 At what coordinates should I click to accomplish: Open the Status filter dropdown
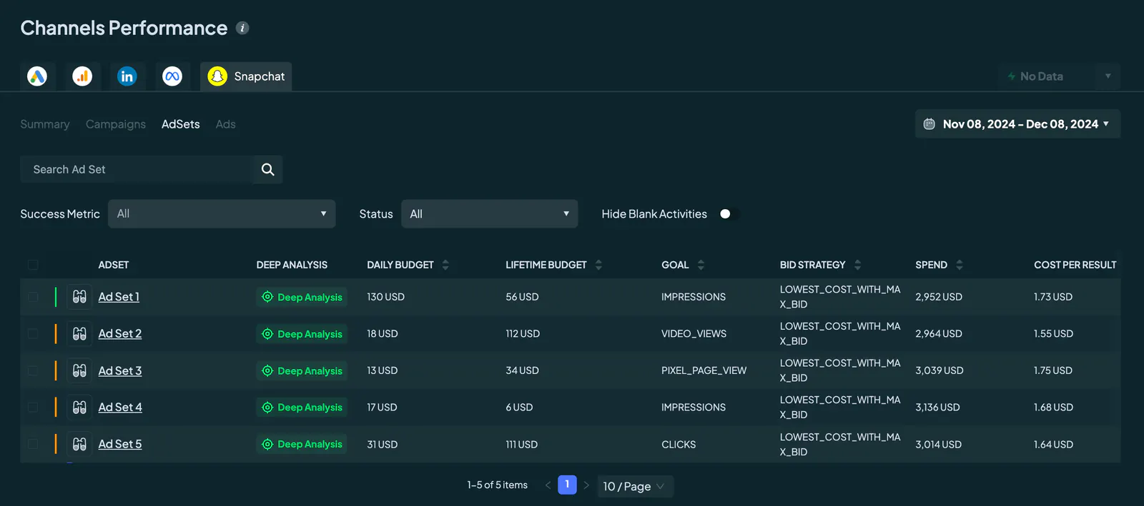pos(489,214)
